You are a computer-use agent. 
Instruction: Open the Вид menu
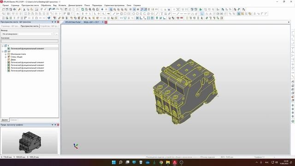click(55, 6)
